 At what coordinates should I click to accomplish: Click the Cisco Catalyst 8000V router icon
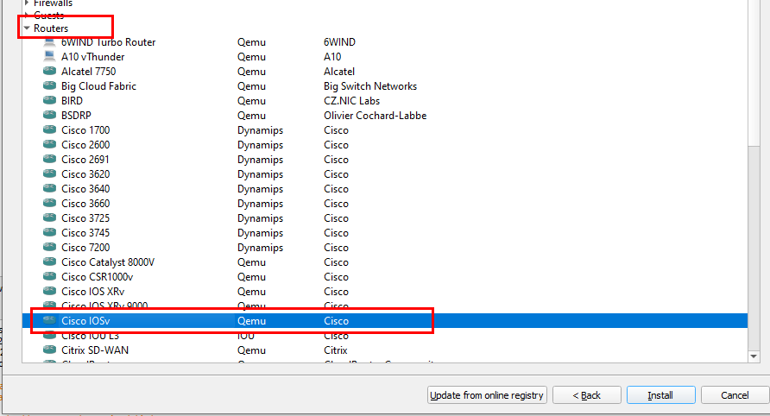pos(49,262)
